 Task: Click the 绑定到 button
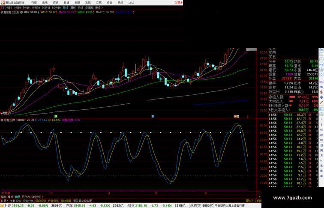(36, 197)
